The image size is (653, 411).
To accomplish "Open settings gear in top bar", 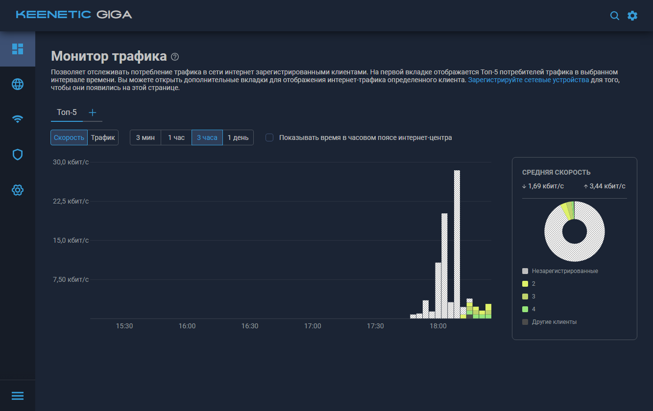I will tap(632, 16).
